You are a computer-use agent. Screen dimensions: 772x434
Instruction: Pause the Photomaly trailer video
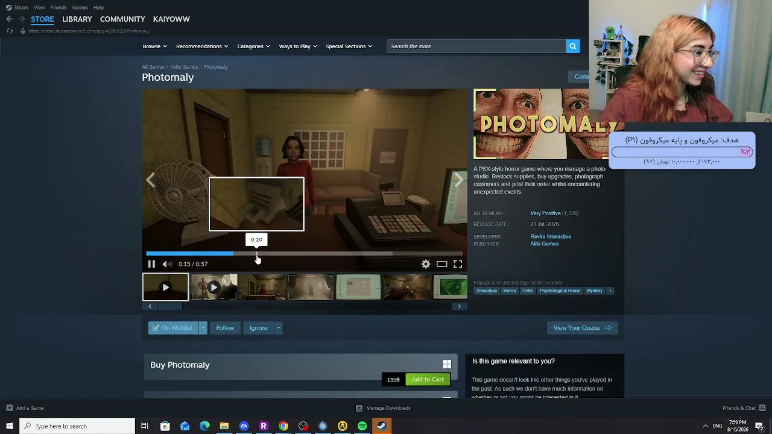[x=151, y=264]
